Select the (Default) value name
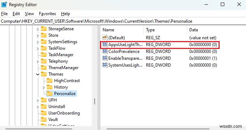Viewport: 246px width, 130px height. [117, 38]
